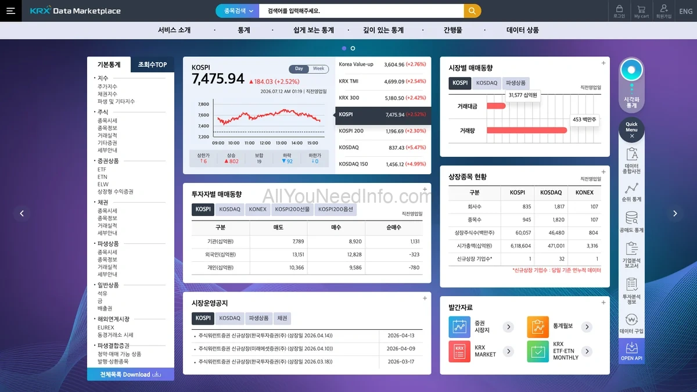Select the second carousel dot
The height and width of the screenshot is (392, 697).
[353, 48]
